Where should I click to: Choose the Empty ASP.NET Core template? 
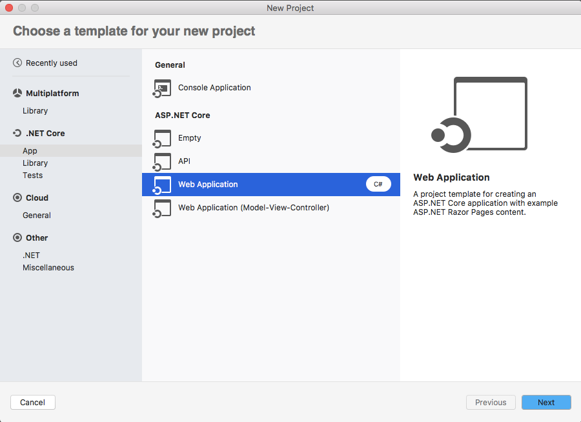pyautogui.click(x=271, y=138)
